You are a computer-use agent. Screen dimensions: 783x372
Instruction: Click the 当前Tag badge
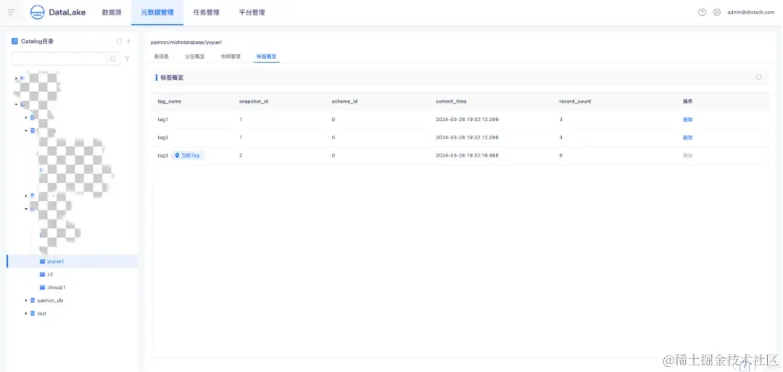tap(188, 155)
